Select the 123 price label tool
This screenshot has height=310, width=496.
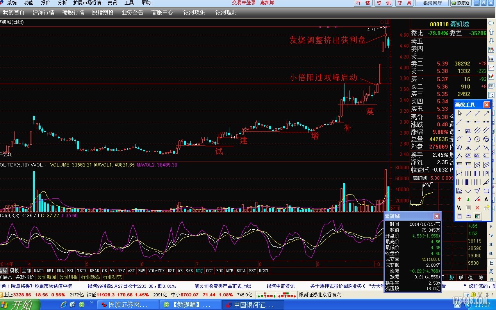pyautogui.click(x=468, y=131)
